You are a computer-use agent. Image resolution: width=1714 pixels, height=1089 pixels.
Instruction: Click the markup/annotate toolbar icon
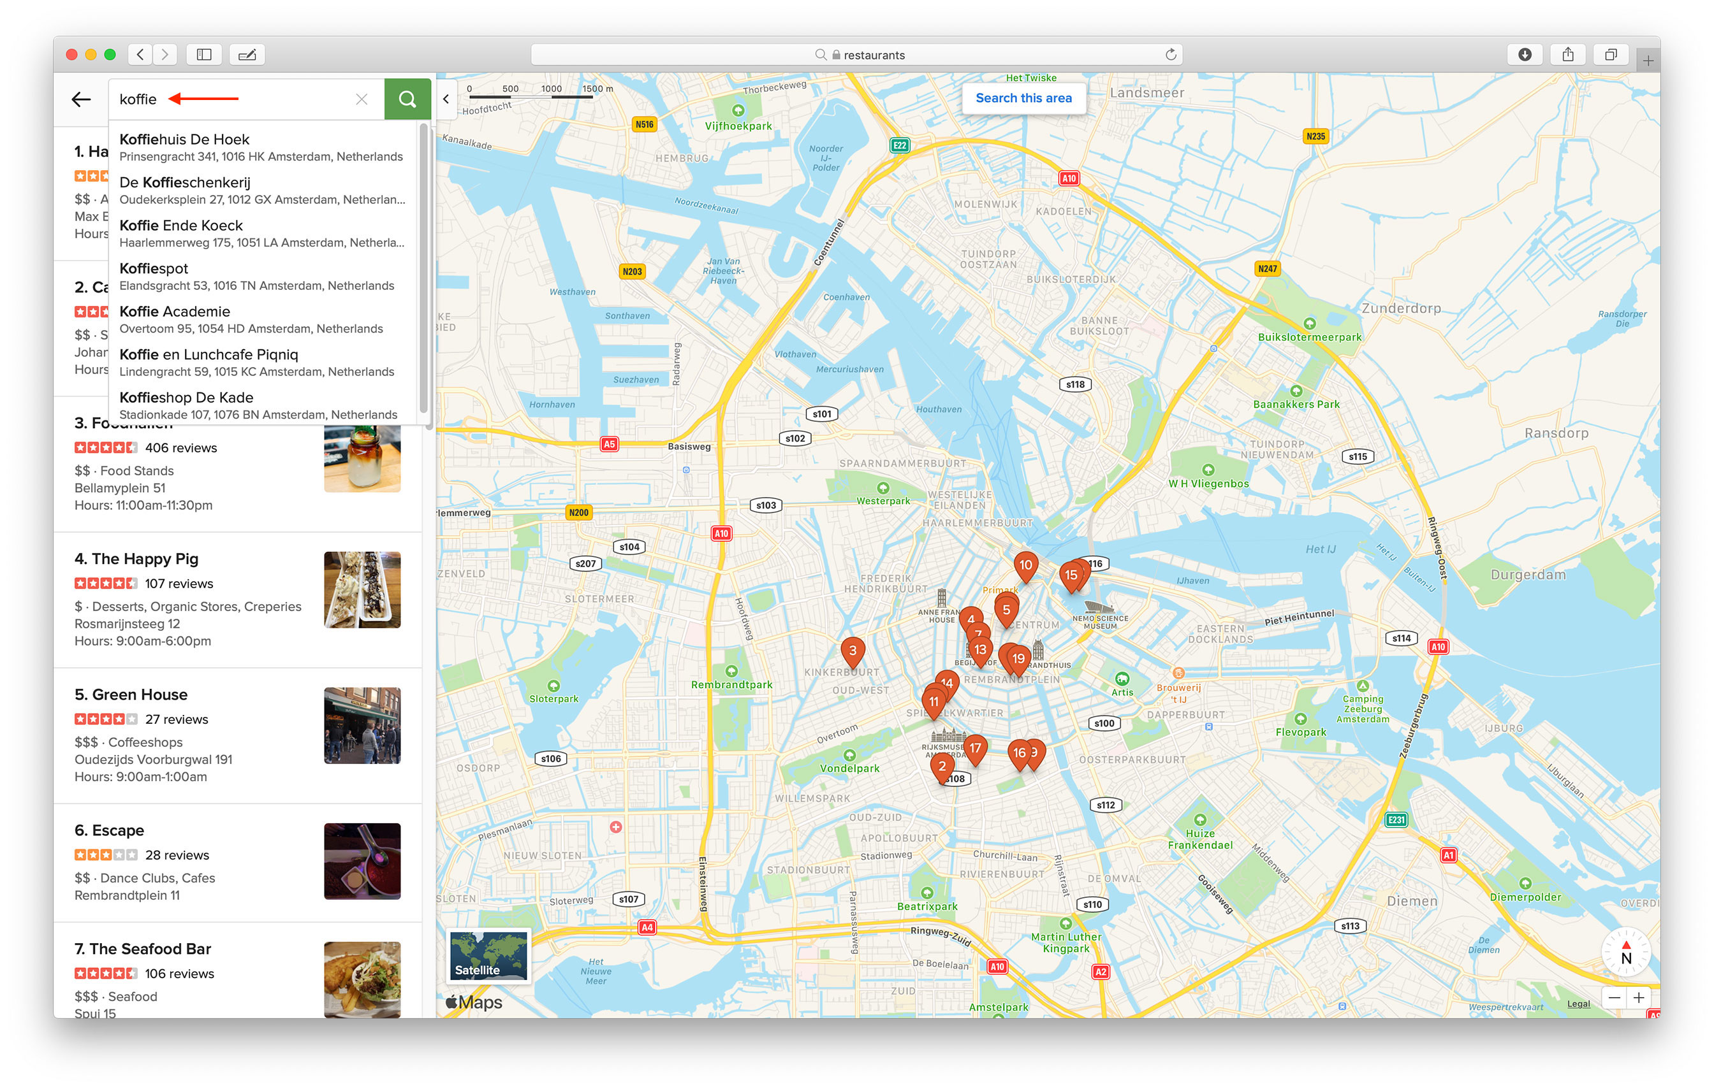[247, 54]
